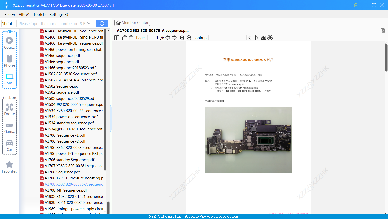
Task: Open the Favorites section
Action: point(9,167)
